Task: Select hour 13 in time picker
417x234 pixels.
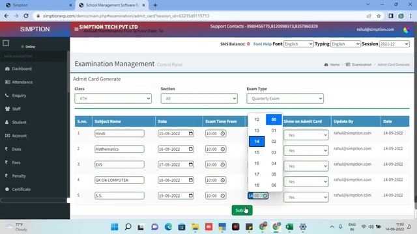Action: point(257,130)
